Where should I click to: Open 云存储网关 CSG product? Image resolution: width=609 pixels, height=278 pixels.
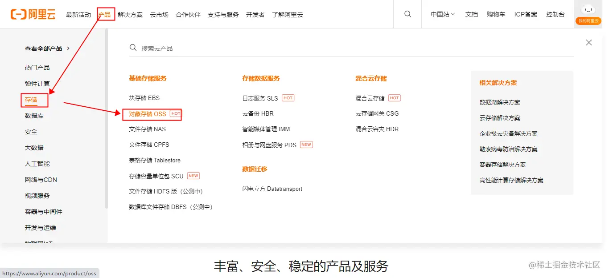pyautogui.click(x=377, y=113)
